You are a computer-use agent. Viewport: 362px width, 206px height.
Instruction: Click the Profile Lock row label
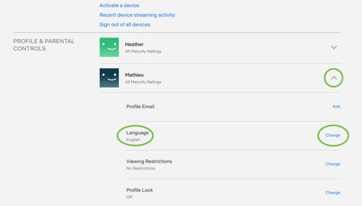pos(139,190)
